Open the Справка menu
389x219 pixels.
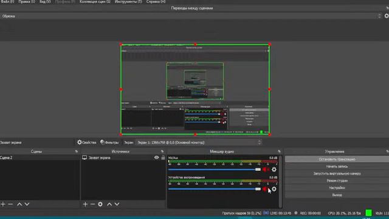(156, 1)
